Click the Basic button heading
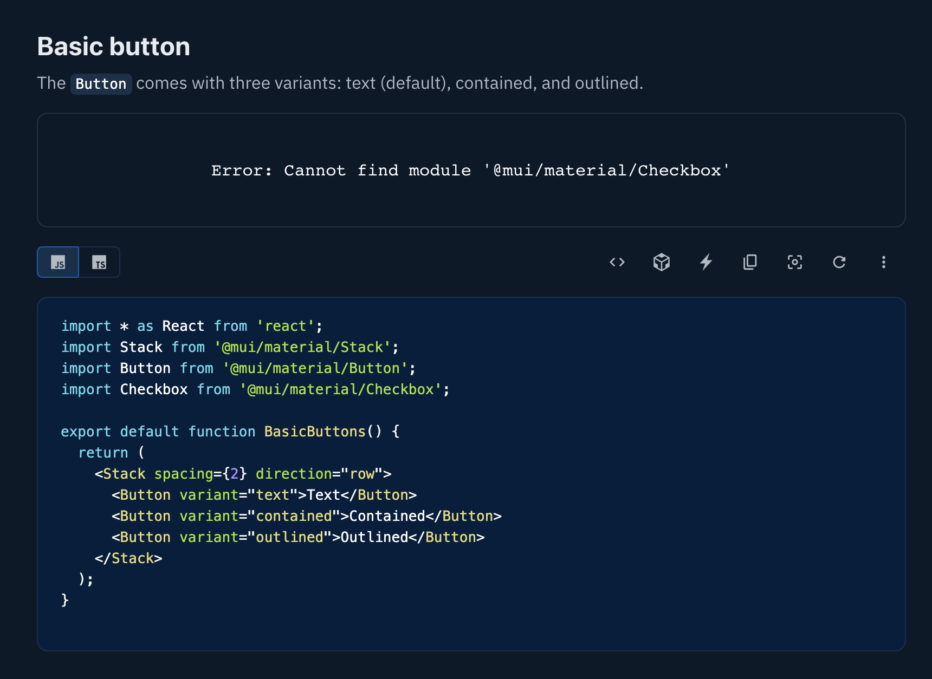This screenshot has width=932, height=679. pyautogui.click(x=114, y=47)
